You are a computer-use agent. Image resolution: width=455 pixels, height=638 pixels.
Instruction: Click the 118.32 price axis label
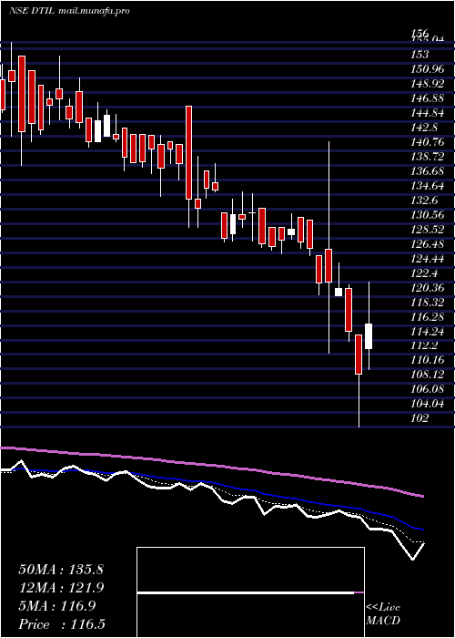(x=427, y=303)
